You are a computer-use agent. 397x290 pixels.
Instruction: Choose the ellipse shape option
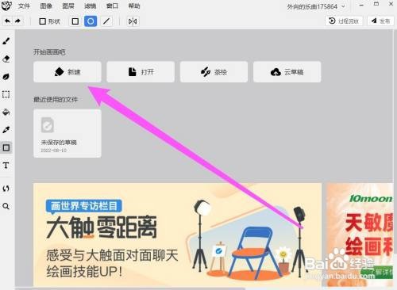pyautogui.click(x=91, y=21)
